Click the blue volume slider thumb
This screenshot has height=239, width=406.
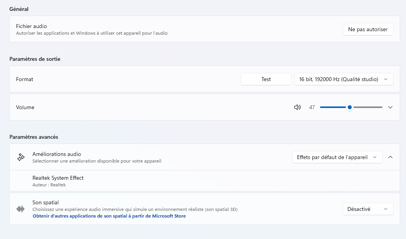click(x=350, y=107)
